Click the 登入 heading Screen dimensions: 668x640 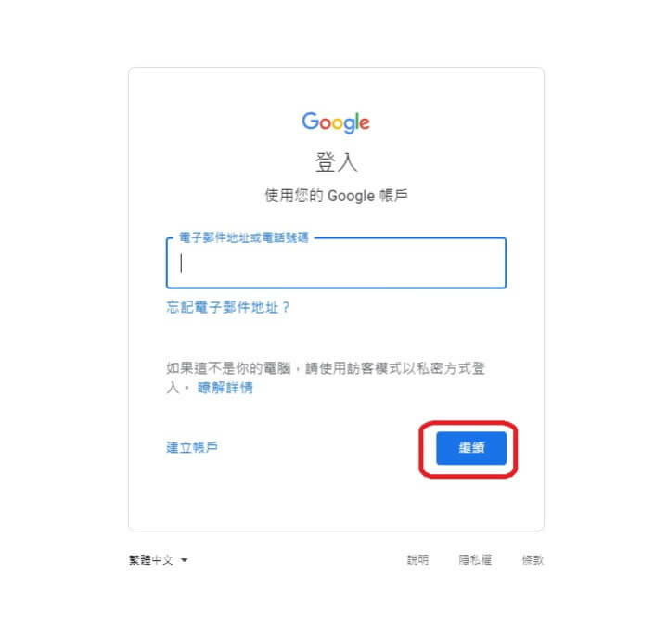[336, 162]
